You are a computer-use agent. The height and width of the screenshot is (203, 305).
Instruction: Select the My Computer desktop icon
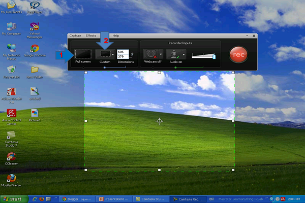point(12,29)
